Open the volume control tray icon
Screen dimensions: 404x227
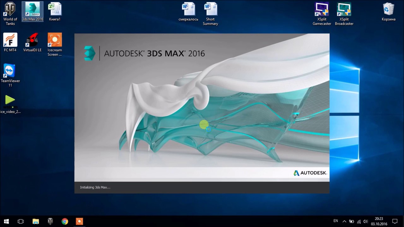365,221
